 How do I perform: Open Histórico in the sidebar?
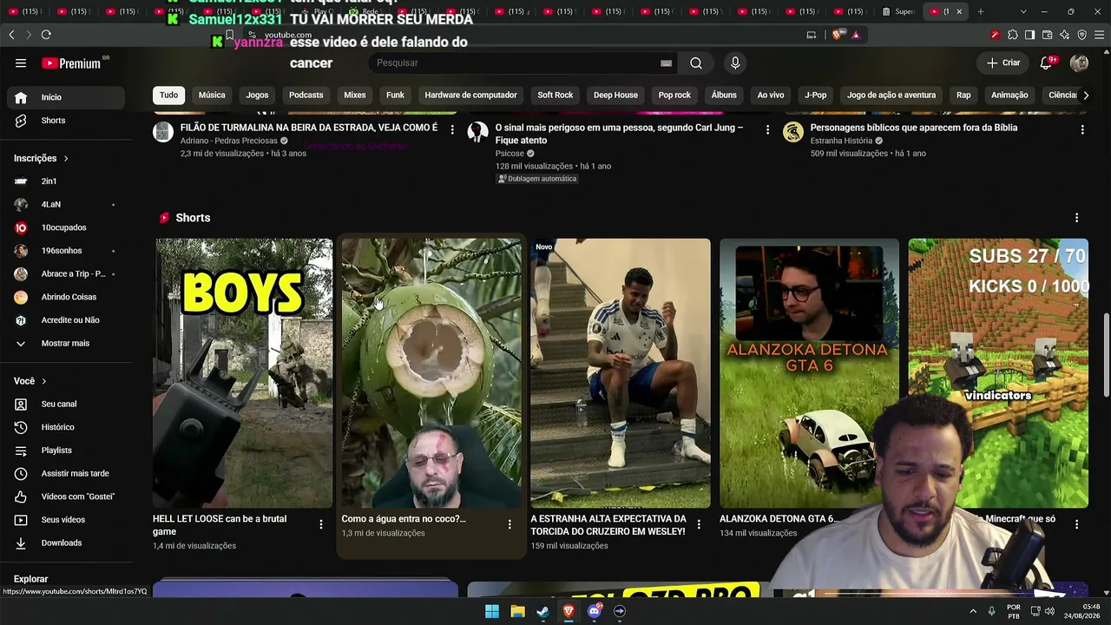[68, 427]
